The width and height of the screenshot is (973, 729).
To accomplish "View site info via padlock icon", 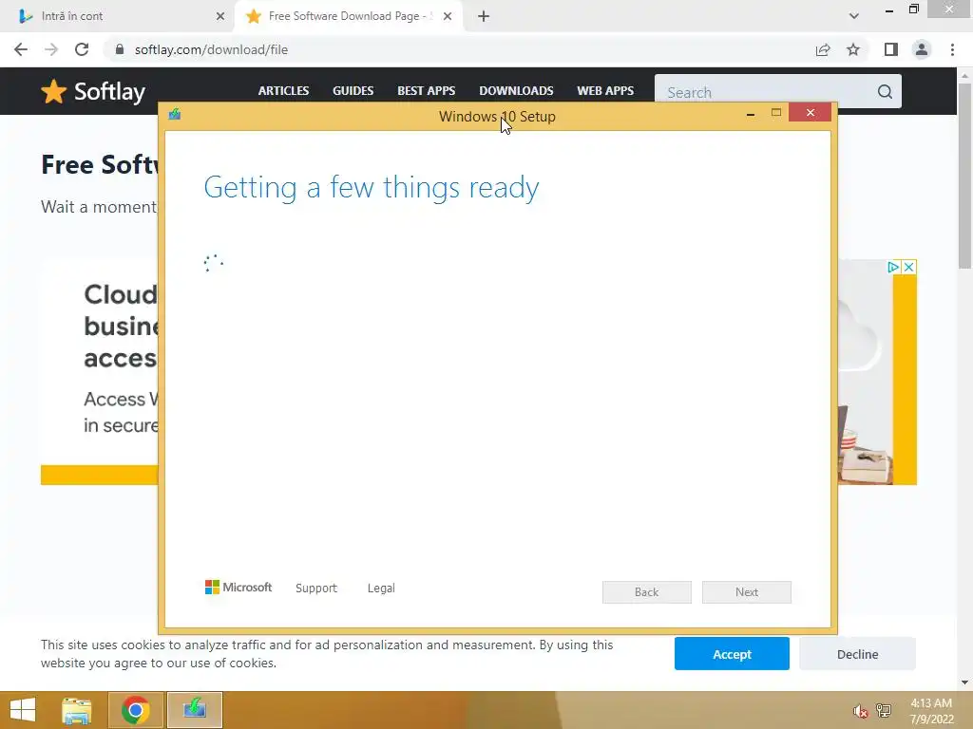I will click(x=120, y=49).
